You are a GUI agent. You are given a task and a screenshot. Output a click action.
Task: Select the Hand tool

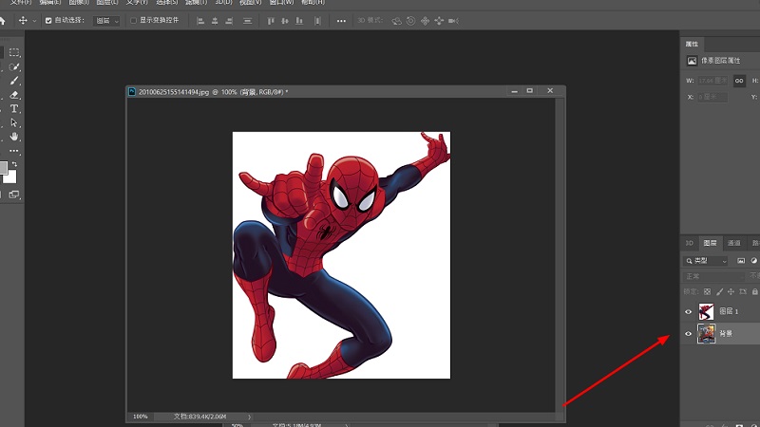pyautogui.click(x=14, y=137)
